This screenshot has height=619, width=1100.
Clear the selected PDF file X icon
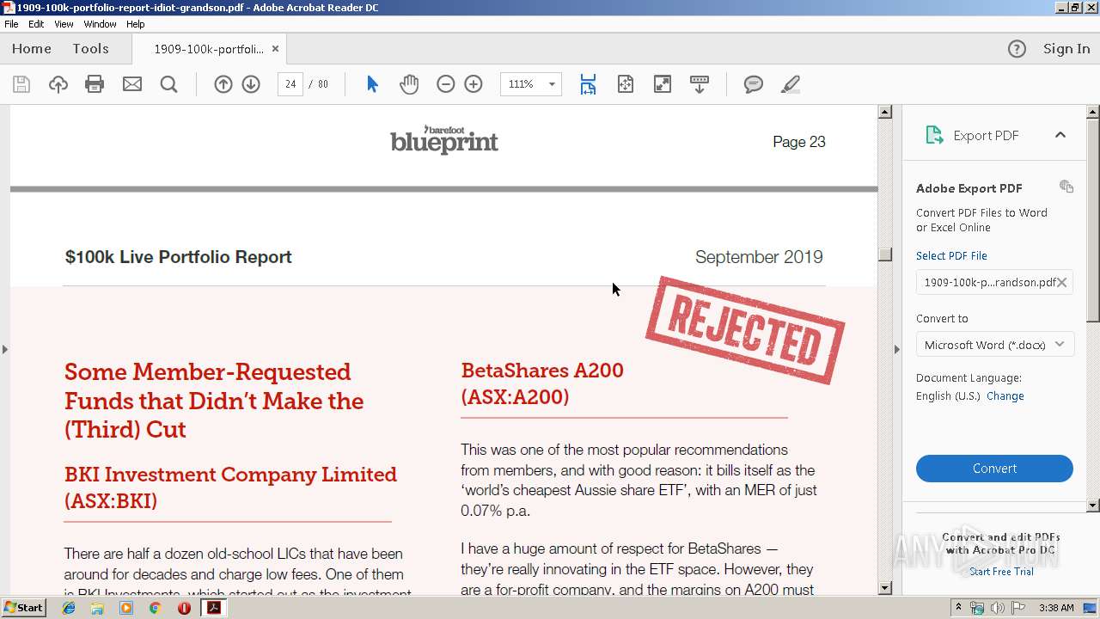point(1062,282)
